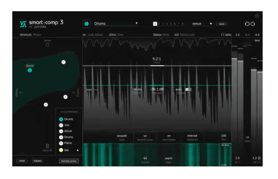Screen dimensions: 278x179
Task: Click the reset button
Action: tap(22, 161)
